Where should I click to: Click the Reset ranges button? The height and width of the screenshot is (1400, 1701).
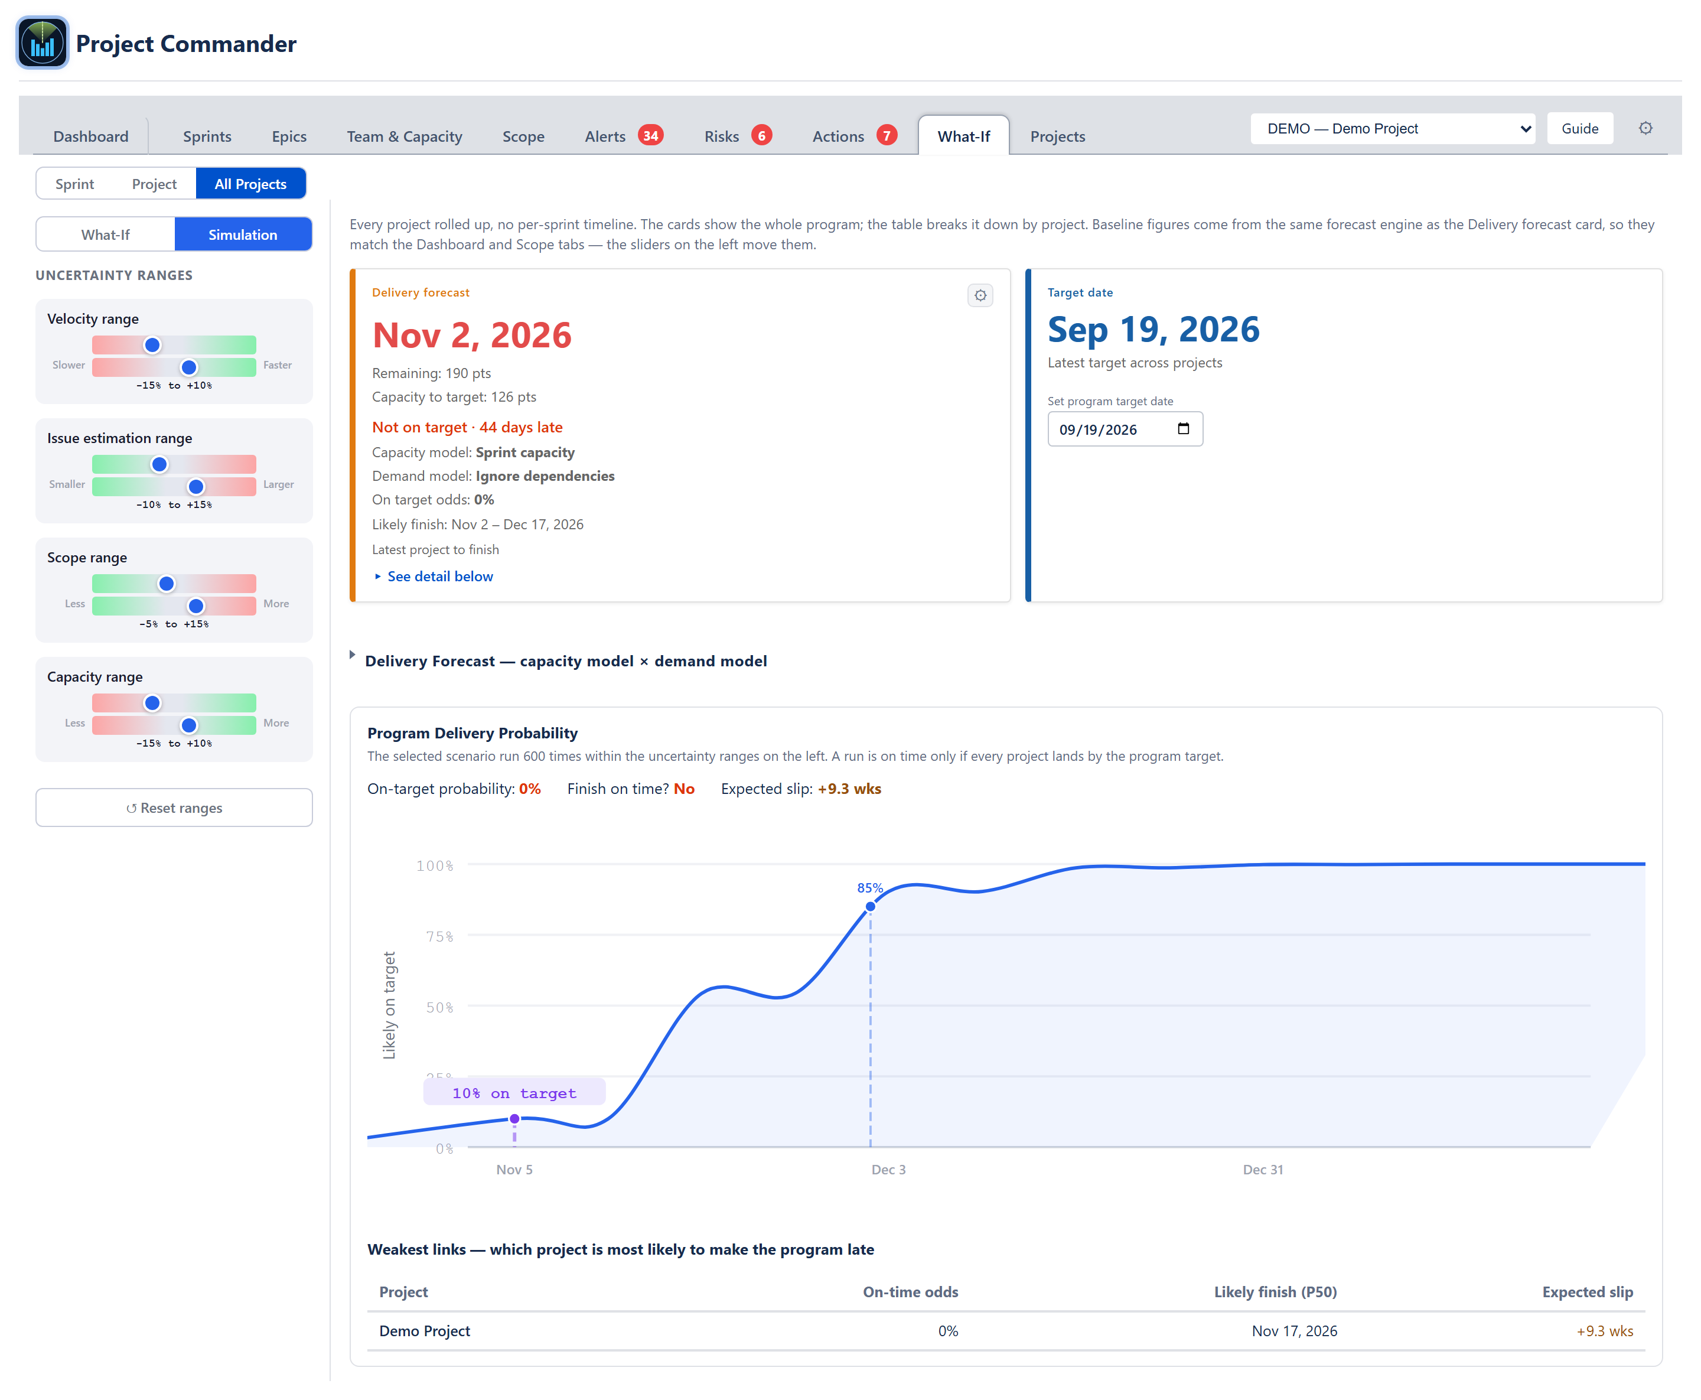[x=174, y=808]
